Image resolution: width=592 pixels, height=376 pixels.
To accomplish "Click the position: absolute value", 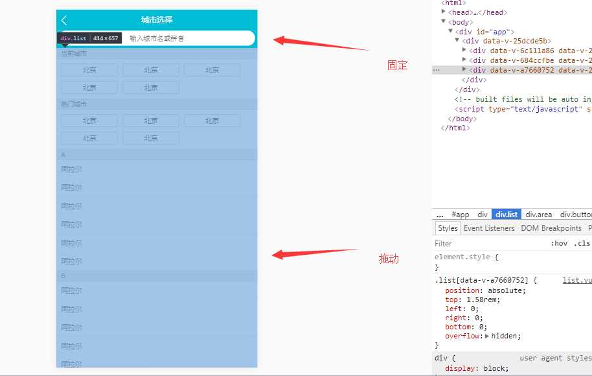I will pos(506,290).
